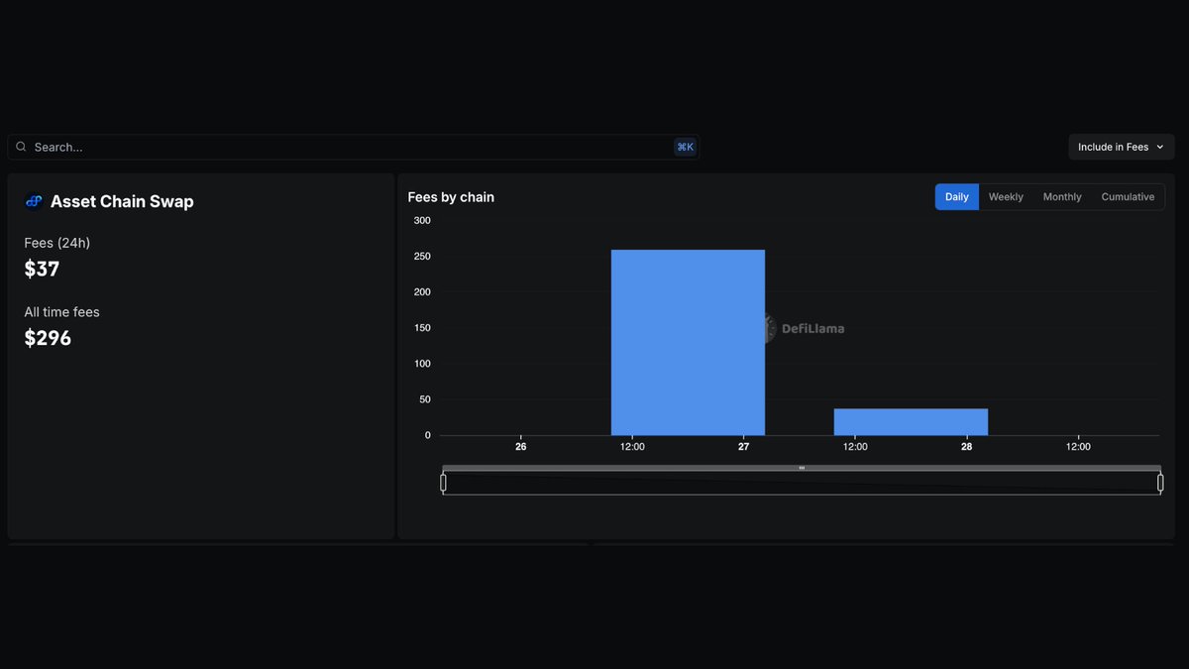Click the 26 date label on the x-axis

(521, 447)
